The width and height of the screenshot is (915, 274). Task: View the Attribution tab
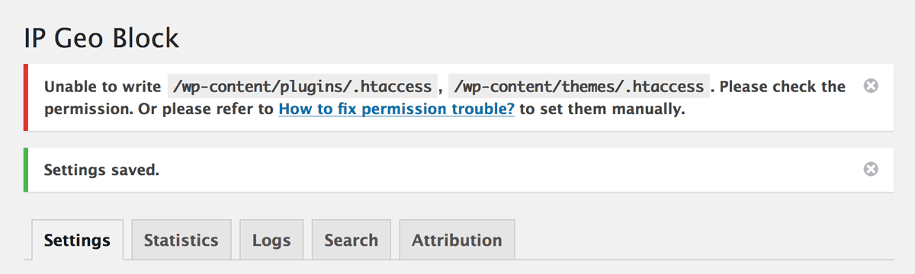point(457,240)
